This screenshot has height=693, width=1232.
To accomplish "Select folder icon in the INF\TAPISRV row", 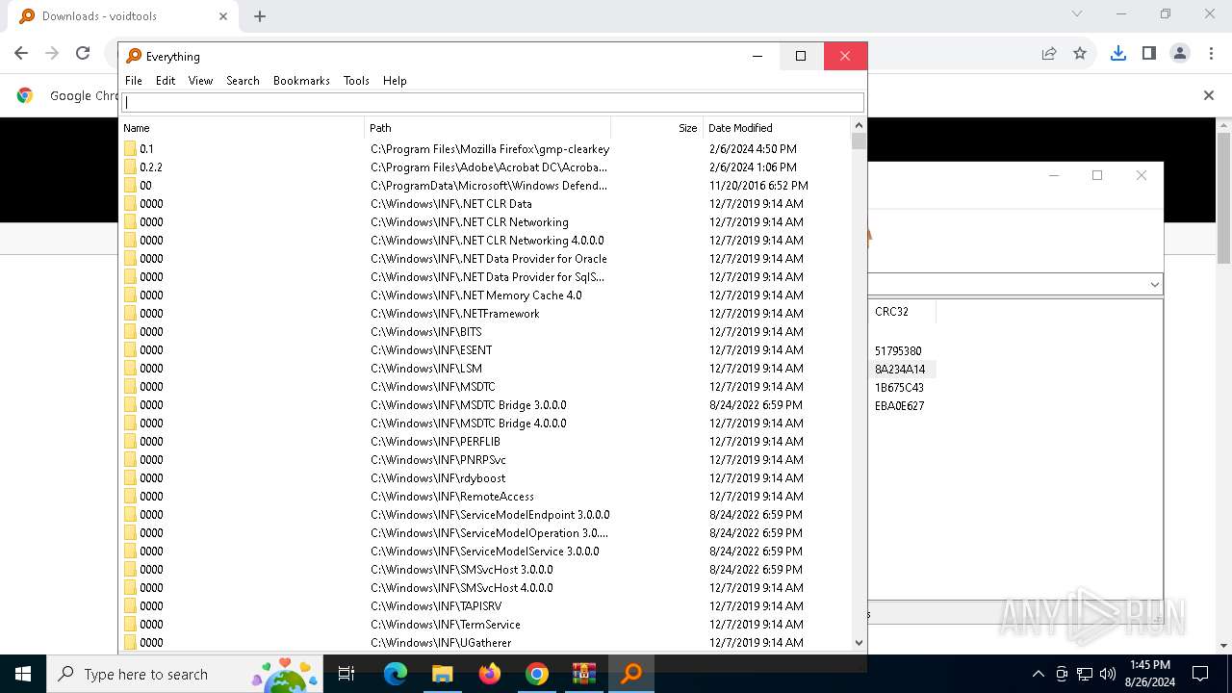I will pyautogui.click(x=130, y=606).
